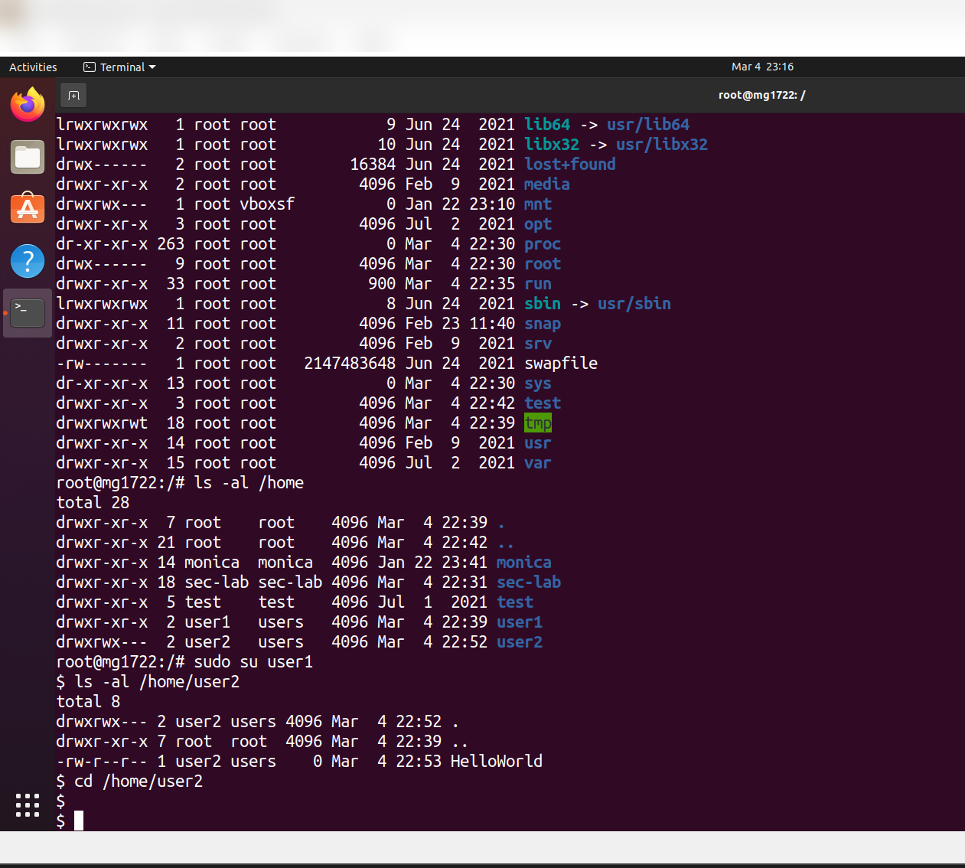965x868 pixels.
Task: Show Applications grid at dock bottom
Action: click(x=28, y=805)
